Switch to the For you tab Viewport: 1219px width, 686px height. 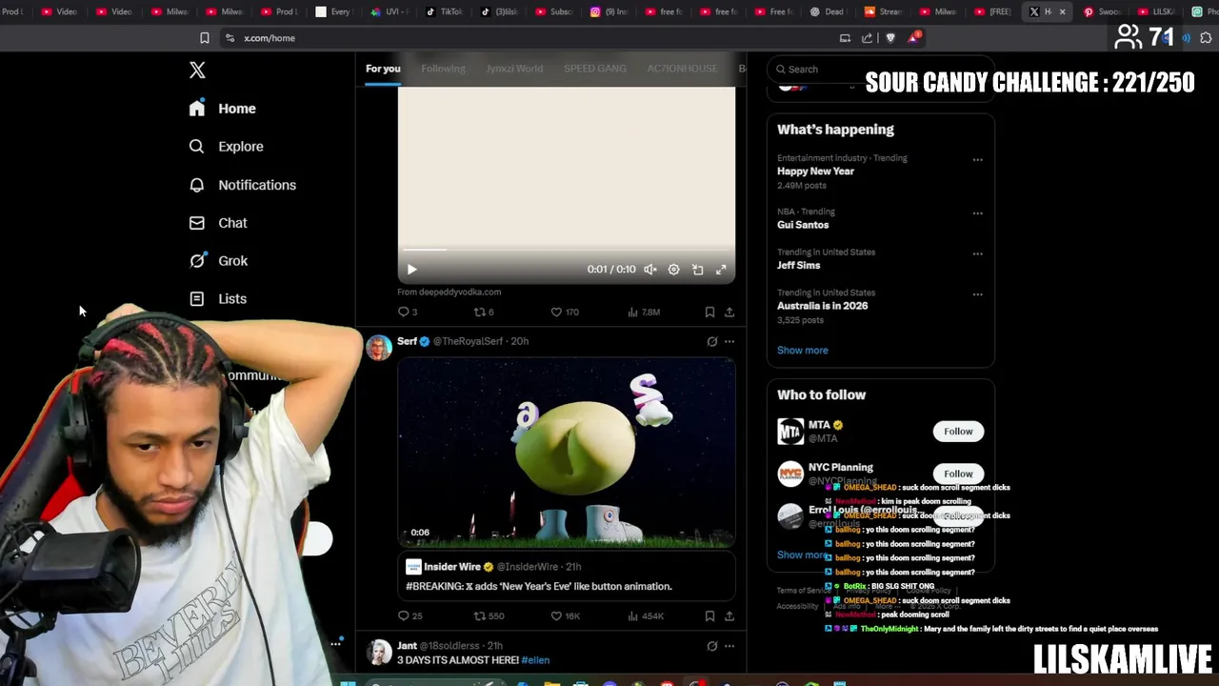pyautogui.click(x=383, y=69)
